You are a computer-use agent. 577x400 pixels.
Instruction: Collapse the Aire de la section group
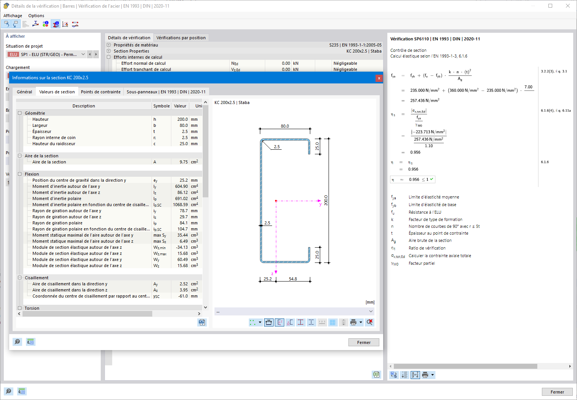pyautogui.click(x=20, y=156)
